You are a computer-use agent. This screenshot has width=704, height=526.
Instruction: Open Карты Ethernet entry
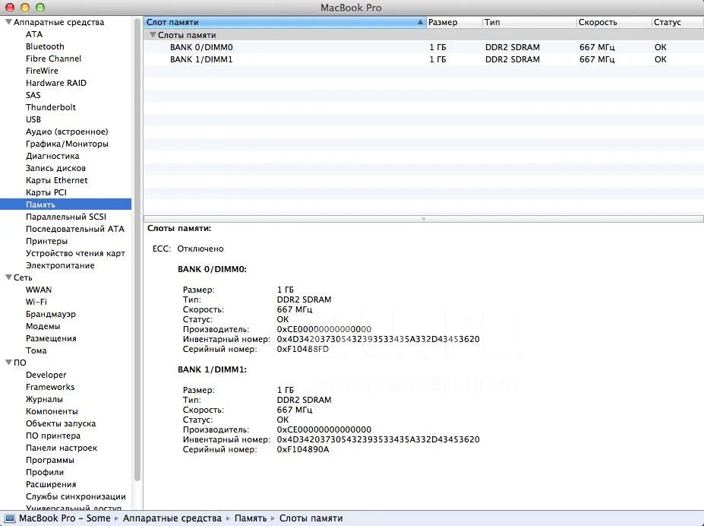coord(56,180)
